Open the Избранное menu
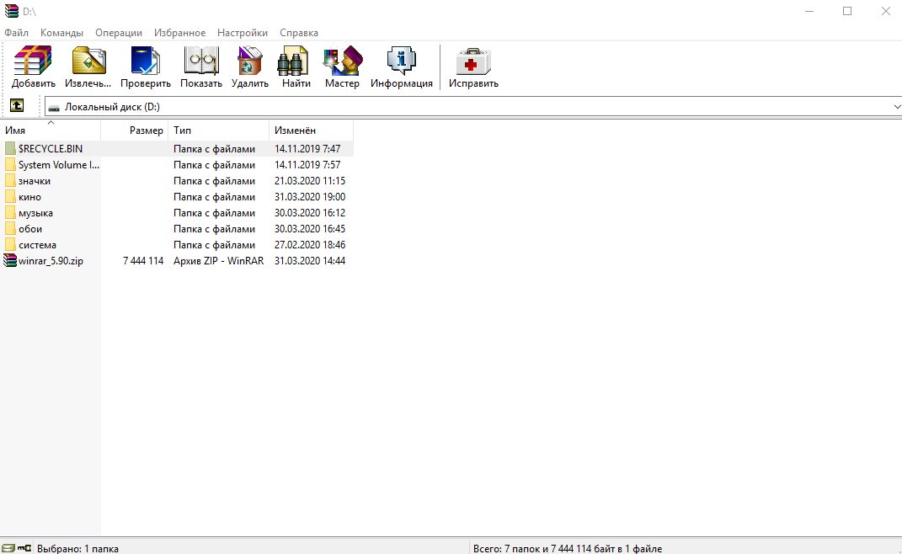This screenshot has width=902, height=554. point(179,33)
